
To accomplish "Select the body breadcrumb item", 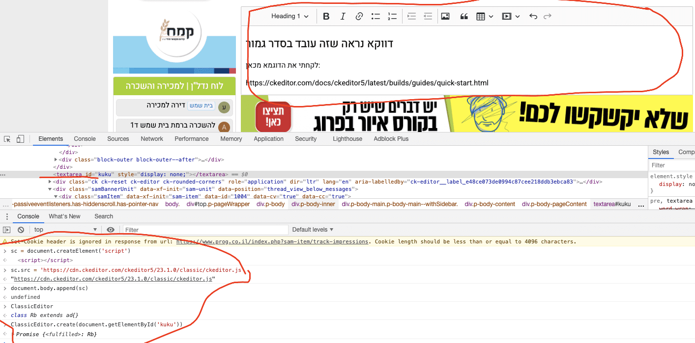I will 172,204.
